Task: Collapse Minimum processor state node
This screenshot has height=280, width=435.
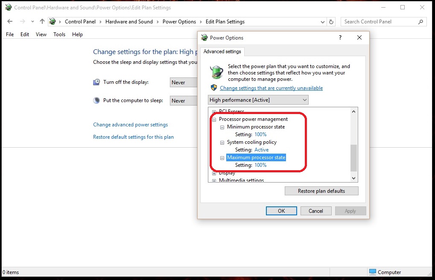Action: (x=222, y=127)
